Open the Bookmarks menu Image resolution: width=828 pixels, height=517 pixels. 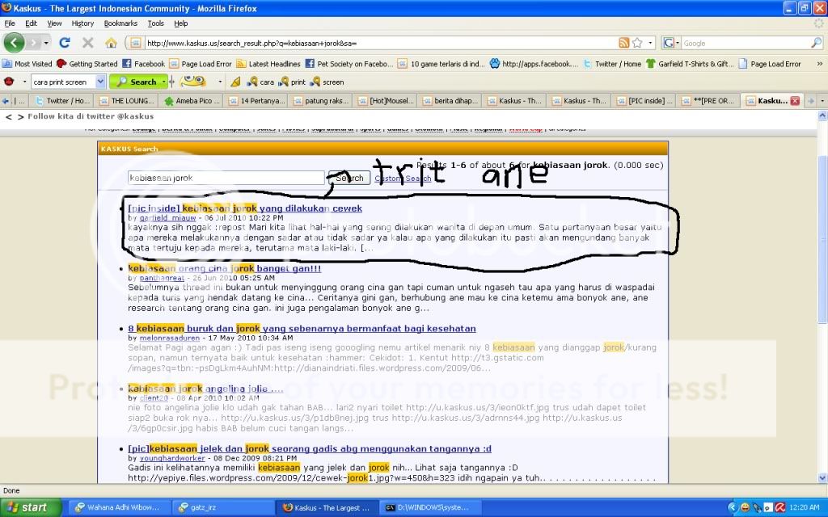click(120, 23)
